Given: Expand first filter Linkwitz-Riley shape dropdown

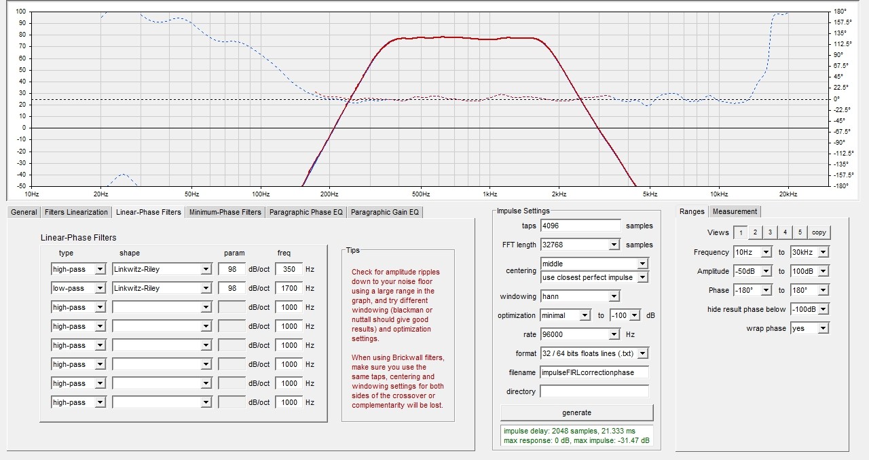Looking at the screenshot, I should (x=162, y=269).
